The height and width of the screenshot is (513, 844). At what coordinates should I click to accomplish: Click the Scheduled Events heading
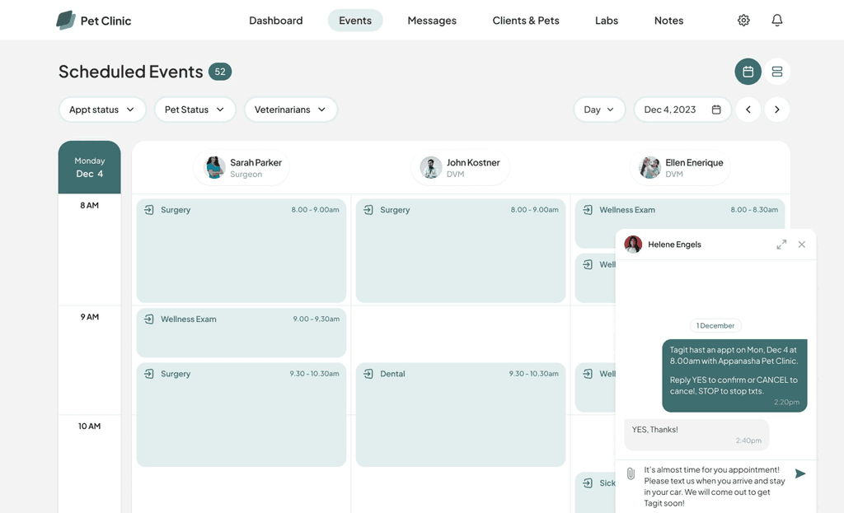[x=131, y=72]
